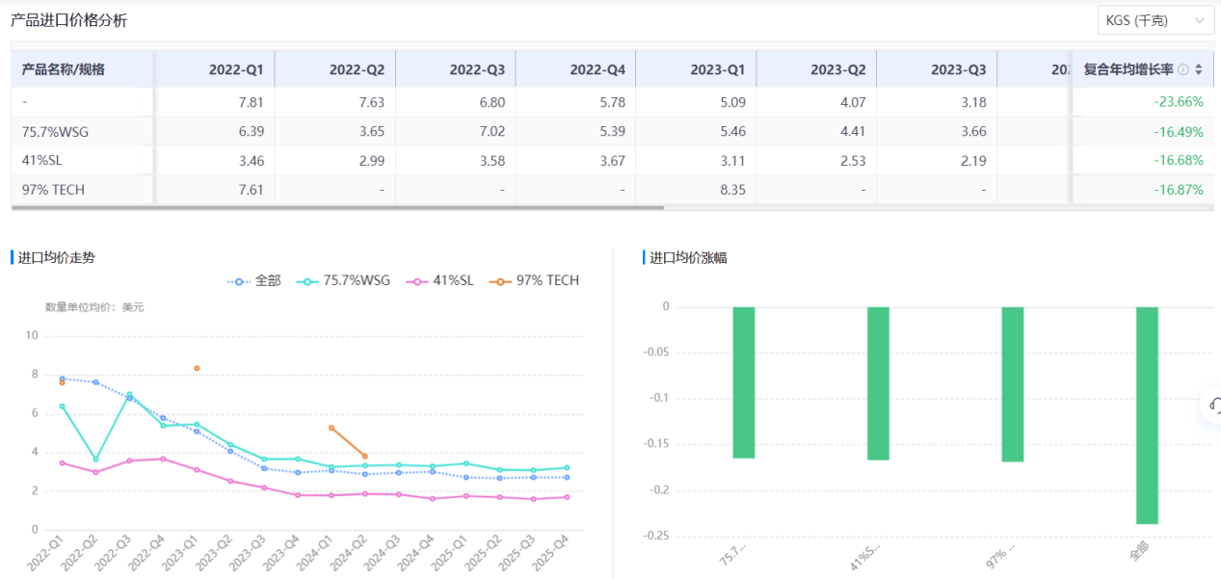Image resolution: width=1221 pixels, height=579 pixels.
Task: Click the chevron arrow of unit selector
Action: [x=1200, y=20]
